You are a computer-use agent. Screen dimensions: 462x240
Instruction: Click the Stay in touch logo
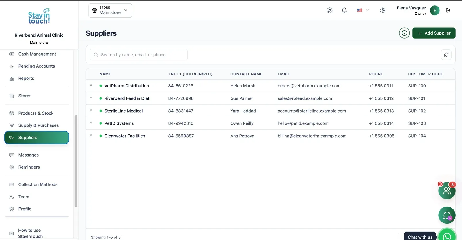coord(39,16)
